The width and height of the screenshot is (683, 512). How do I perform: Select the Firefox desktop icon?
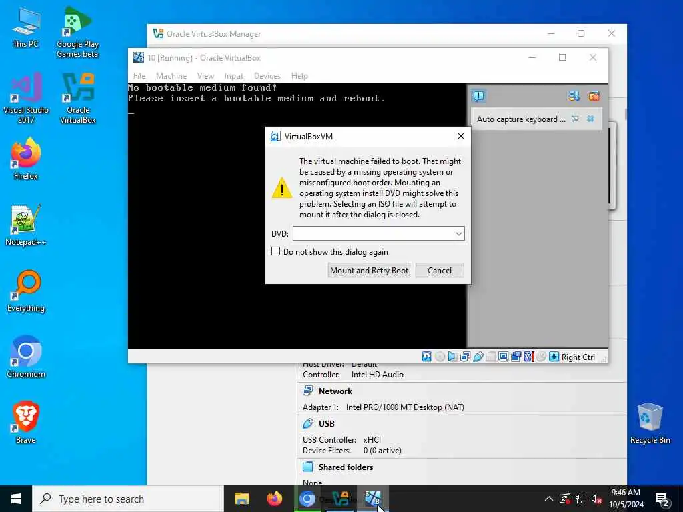[26, 159]
